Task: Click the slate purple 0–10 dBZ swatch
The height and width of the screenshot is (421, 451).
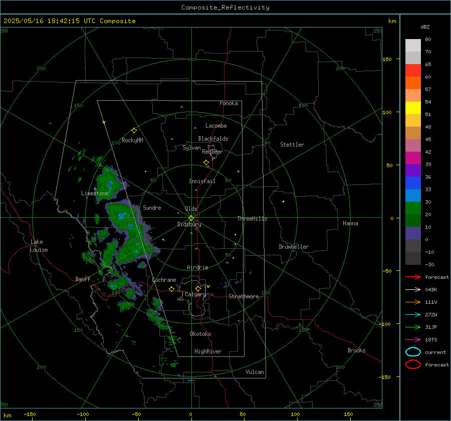Action: coord(413,233)
